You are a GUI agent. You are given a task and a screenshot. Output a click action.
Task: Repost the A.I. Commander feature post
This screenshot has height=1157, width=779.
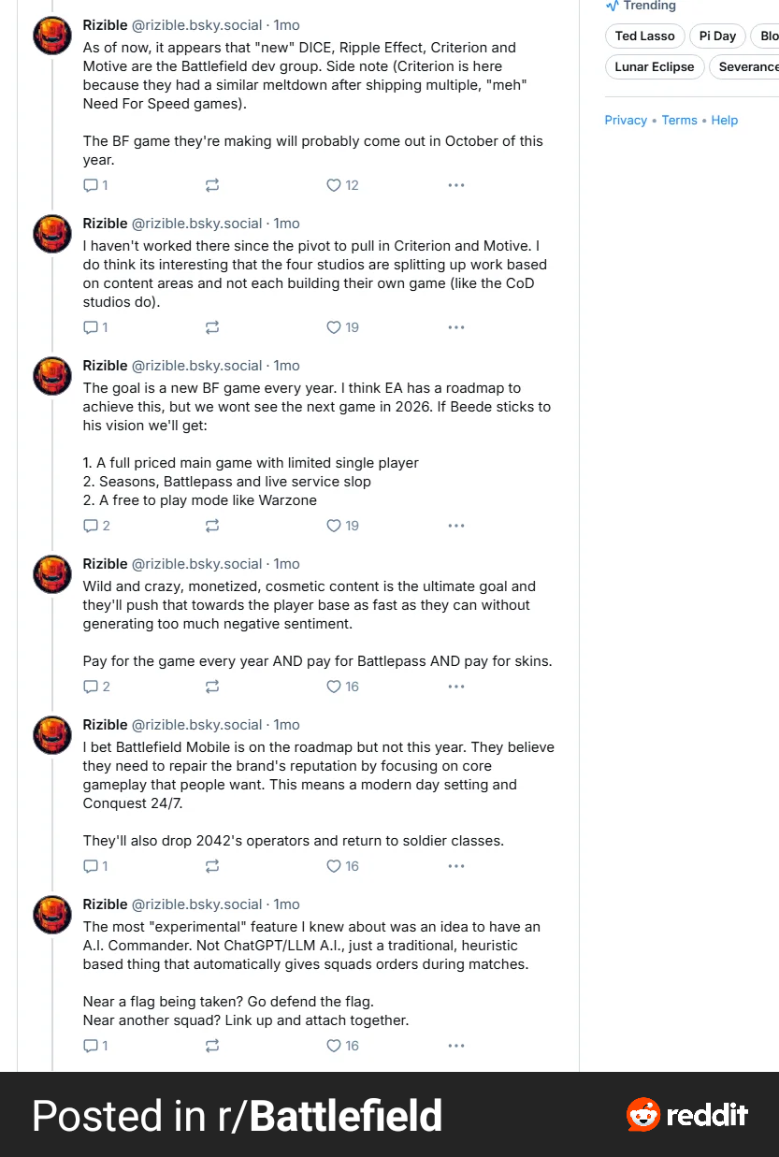pyautogui.click(x=212, y=1046)
